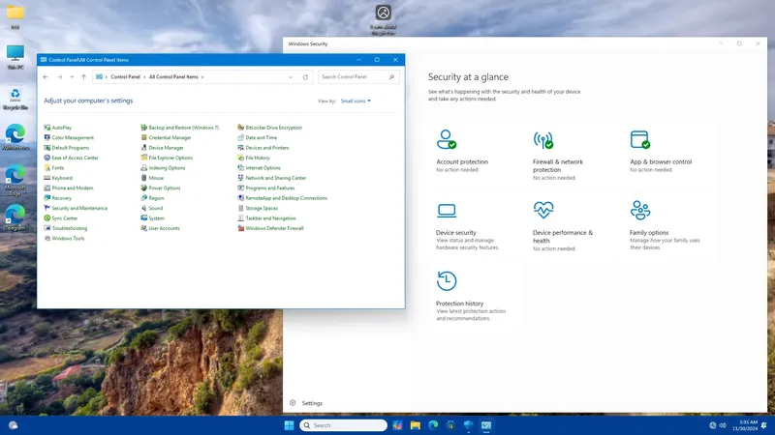Open File Explorer Options

pyautogui.click(x=170, y=158)
